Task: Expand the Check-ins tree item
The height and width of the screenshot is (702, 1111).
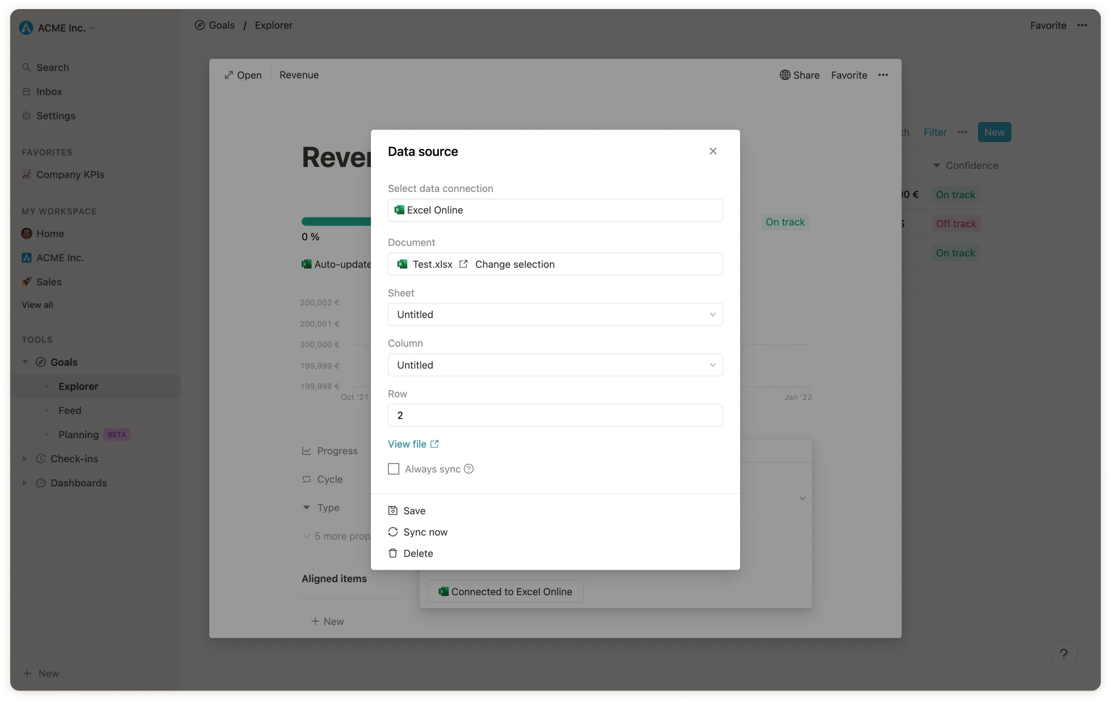Action: (x=25, y=459)
